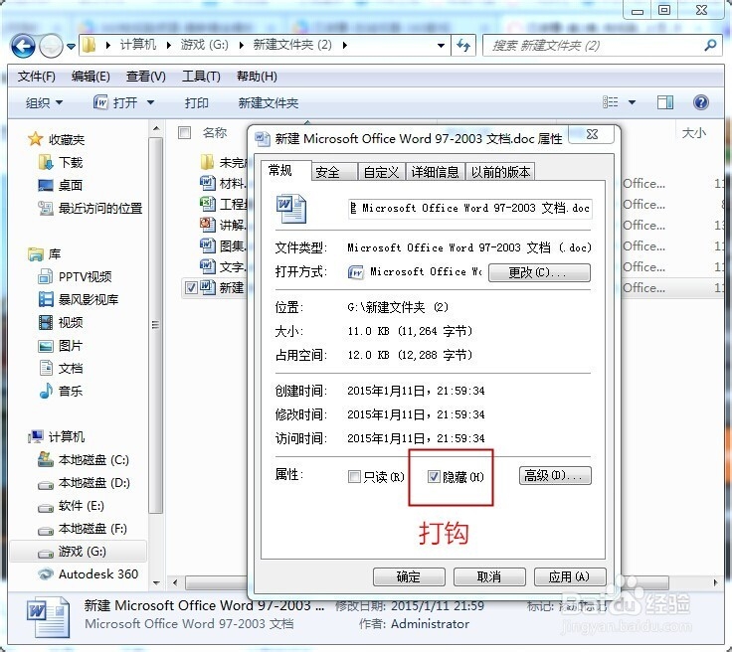The height and width of the screenshot is (652, 732).
Task: Click the 更改(C)... button
Action: point(539,272)
